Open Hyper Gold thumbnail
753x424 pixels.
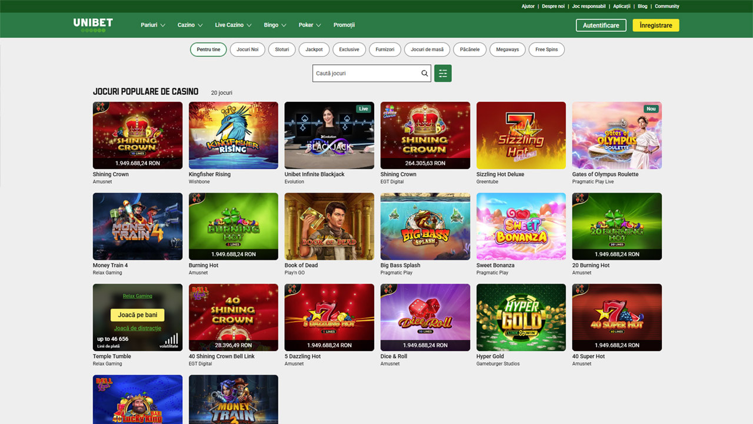pos(521,317)
